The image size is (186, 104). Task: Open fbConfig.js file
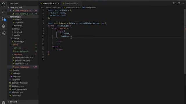(19, 42)
